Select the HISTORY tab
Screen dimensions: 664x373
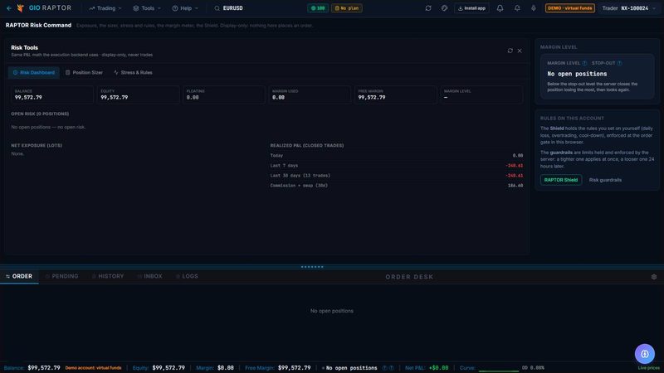pos(108,276)
